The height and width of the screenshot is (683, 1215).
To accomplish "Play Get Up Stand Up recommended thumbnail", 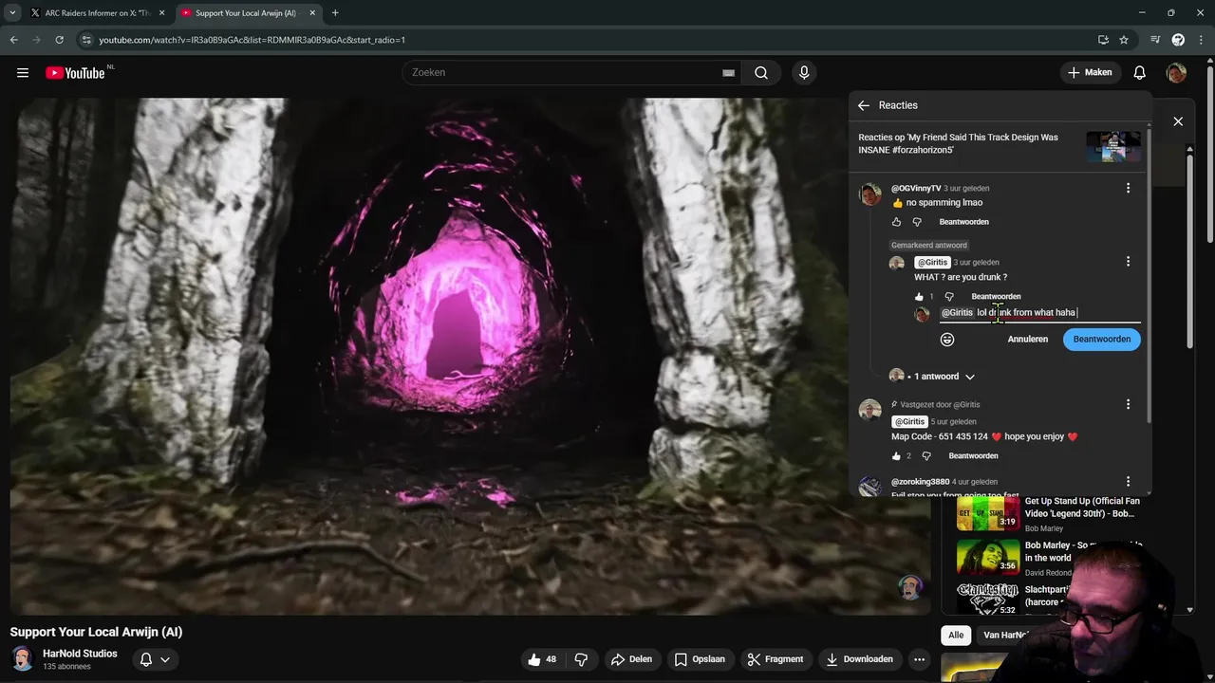I will click(987, 513).
